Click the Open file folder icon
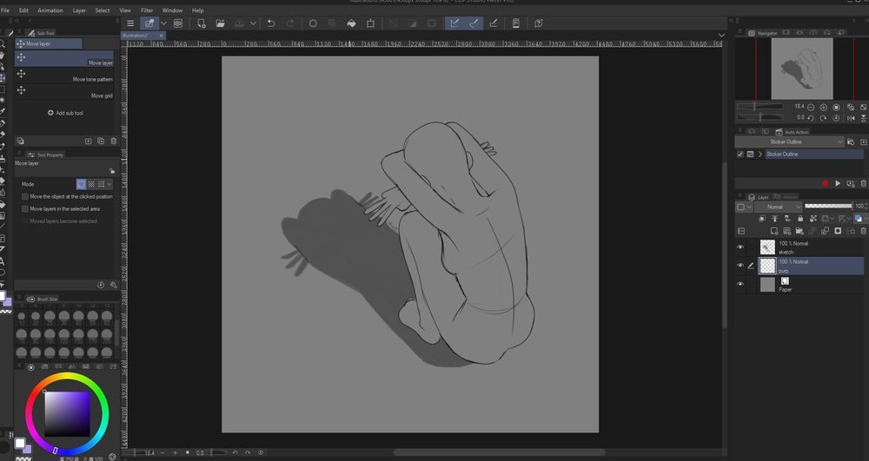The width and height of the screenshot is (869, 461). (220, 23)
